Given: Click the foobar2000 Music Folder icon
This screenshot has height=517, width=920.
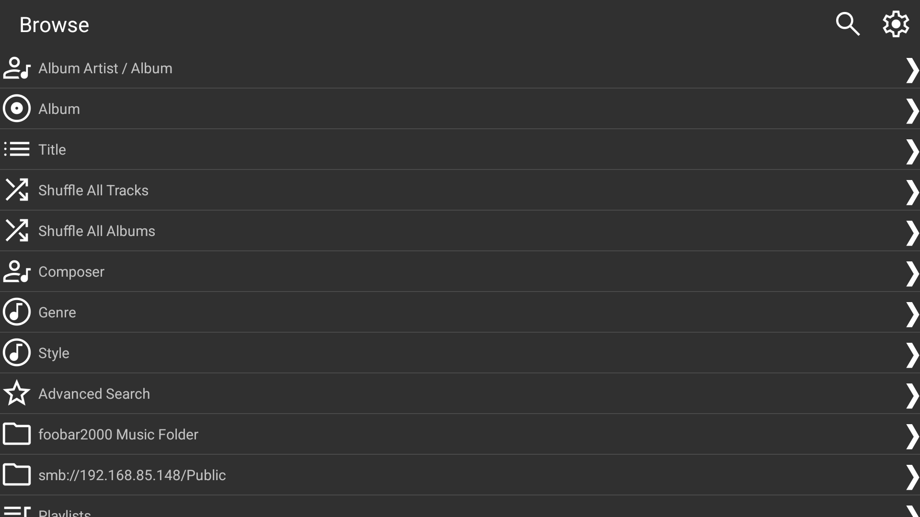Looking at the screenshot, I should (x=17, y=434).
